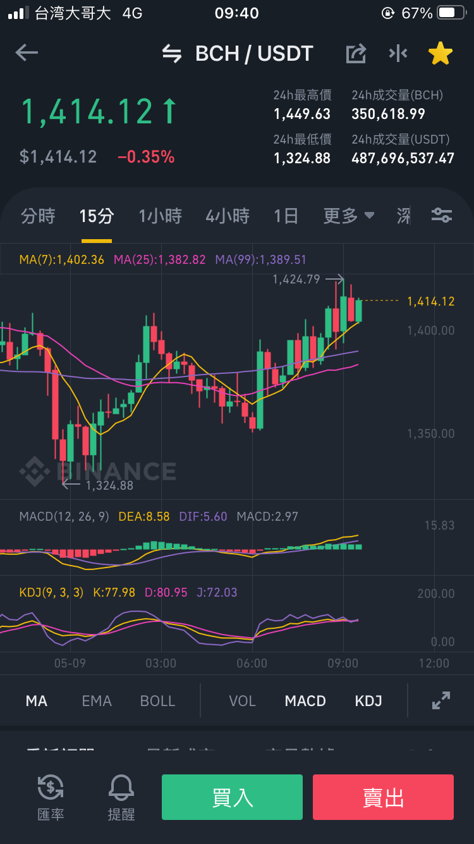Toggle the BOLL indicator

158,701
